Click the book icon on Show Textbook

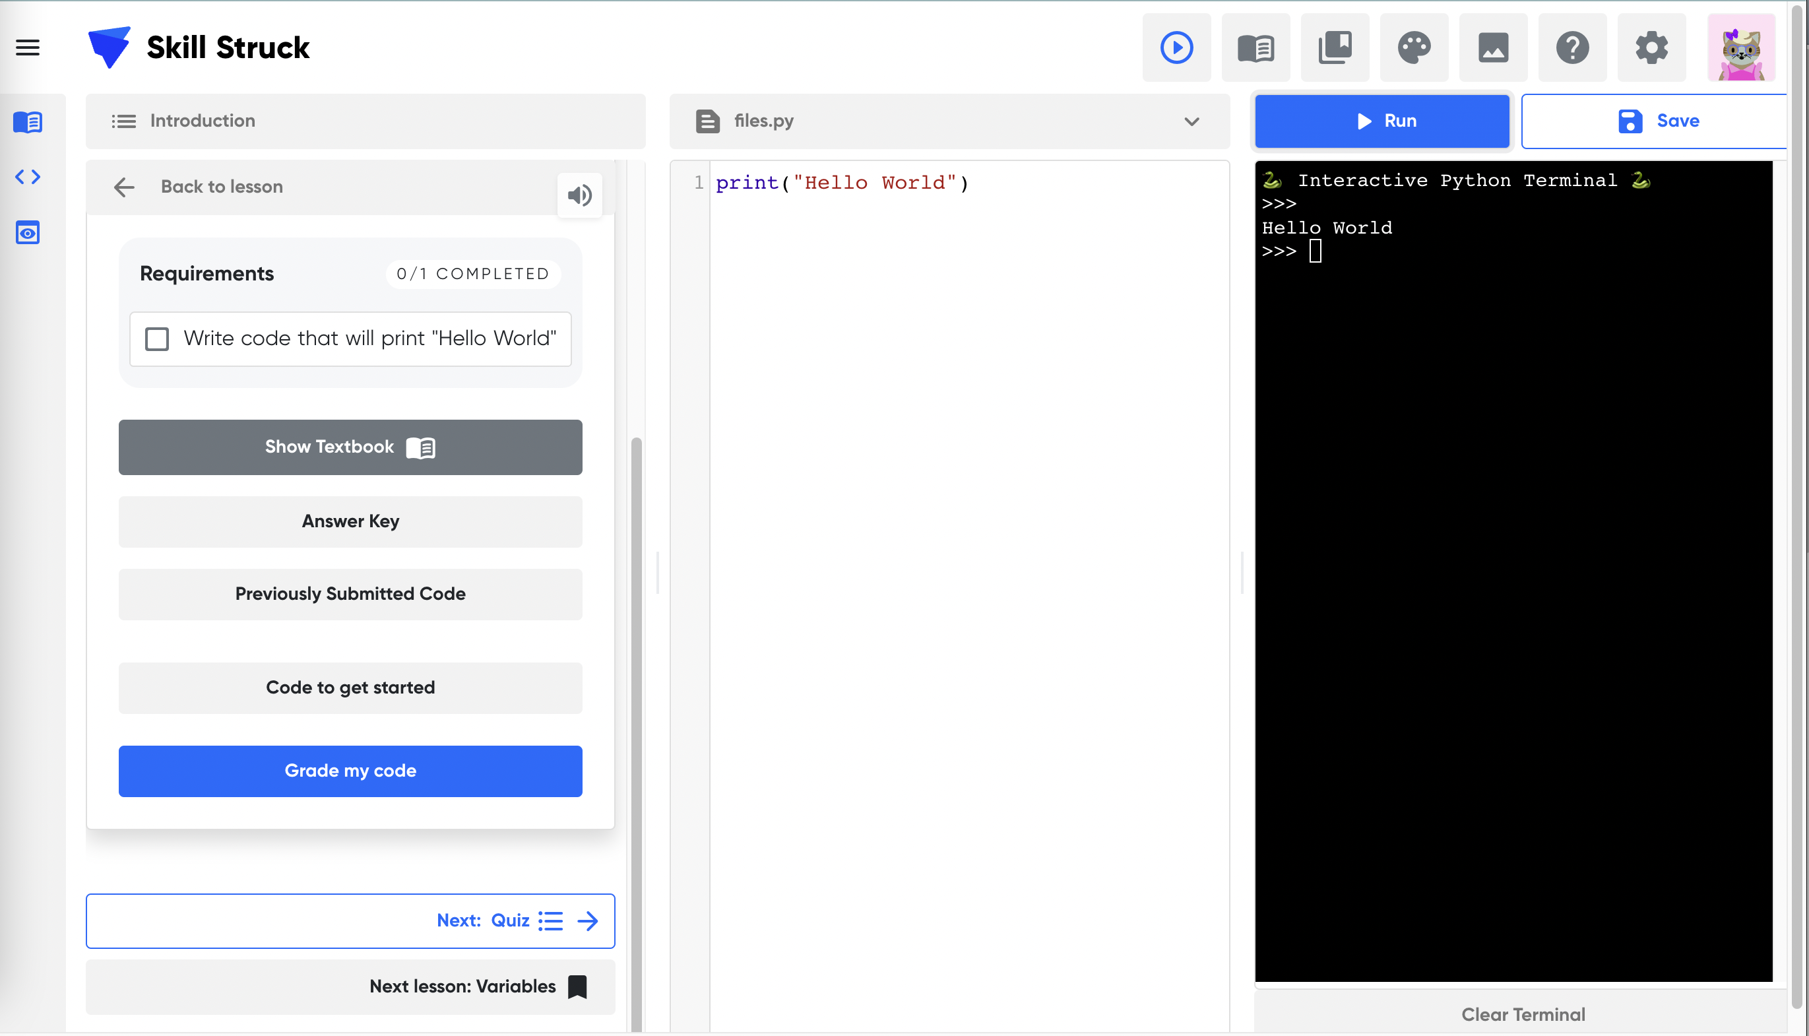click(x=420, y=447)
